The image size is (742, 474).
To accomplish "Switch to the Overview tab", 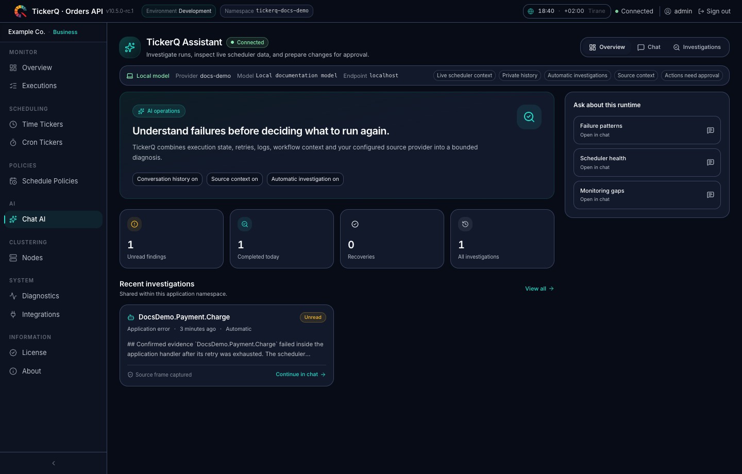I will coord(607,47).
